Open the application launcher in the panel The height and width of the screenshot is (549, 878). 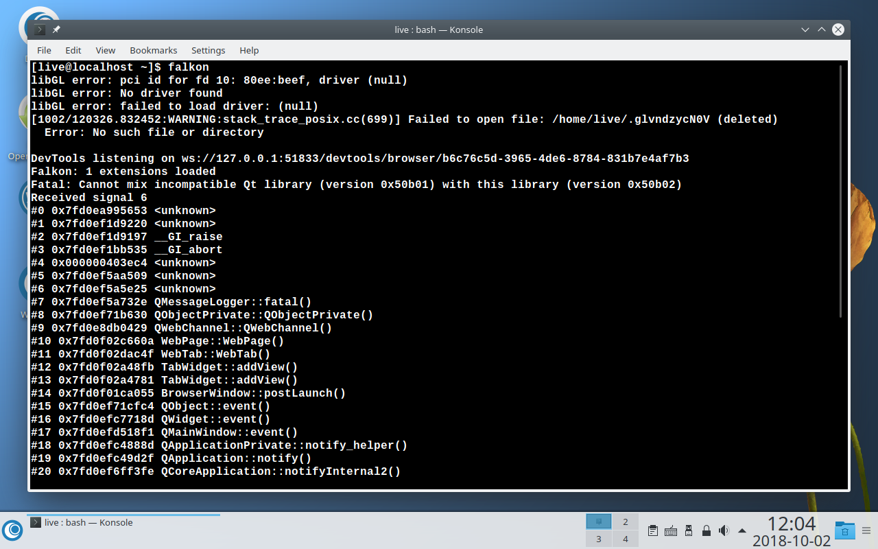pos(12,530)
